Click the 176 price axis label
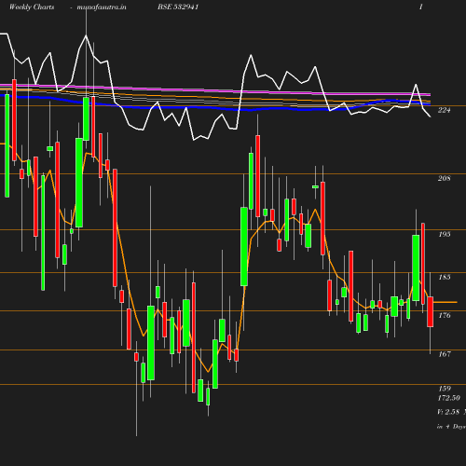Image resolution: width=466 pixels, height=466 pixels. (445, 315)
